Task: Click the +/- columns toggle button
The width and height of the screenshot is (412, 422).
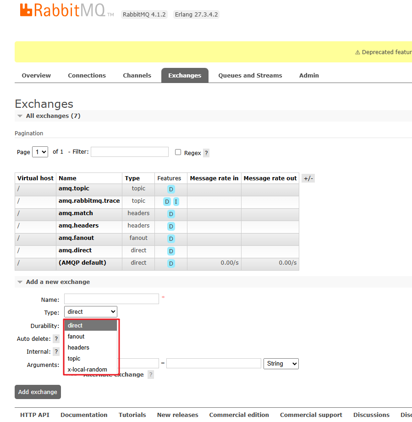Action: pyautogui.click(x=308, y=178)
